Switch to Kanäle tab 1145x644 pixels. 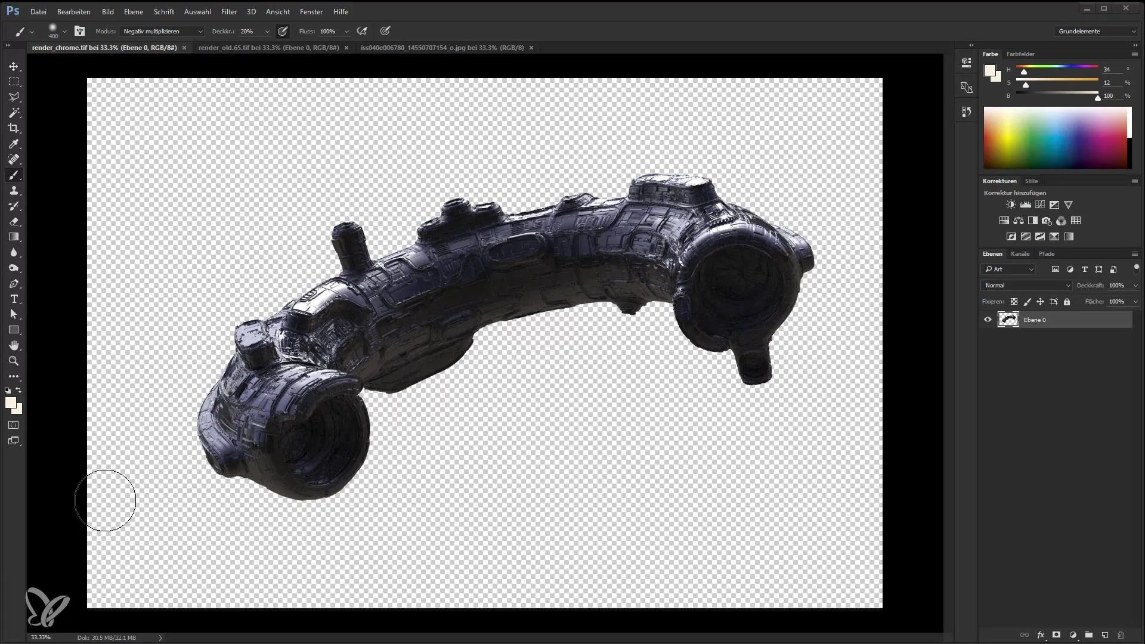[x=1019, y=253]
